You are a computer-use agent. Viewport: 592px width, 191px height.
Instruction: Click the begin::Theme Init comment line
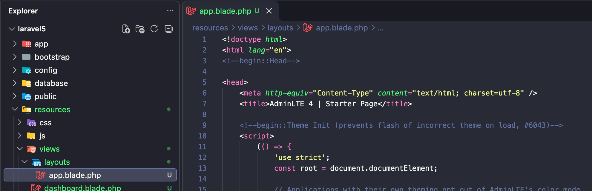[x=401, y=125]
